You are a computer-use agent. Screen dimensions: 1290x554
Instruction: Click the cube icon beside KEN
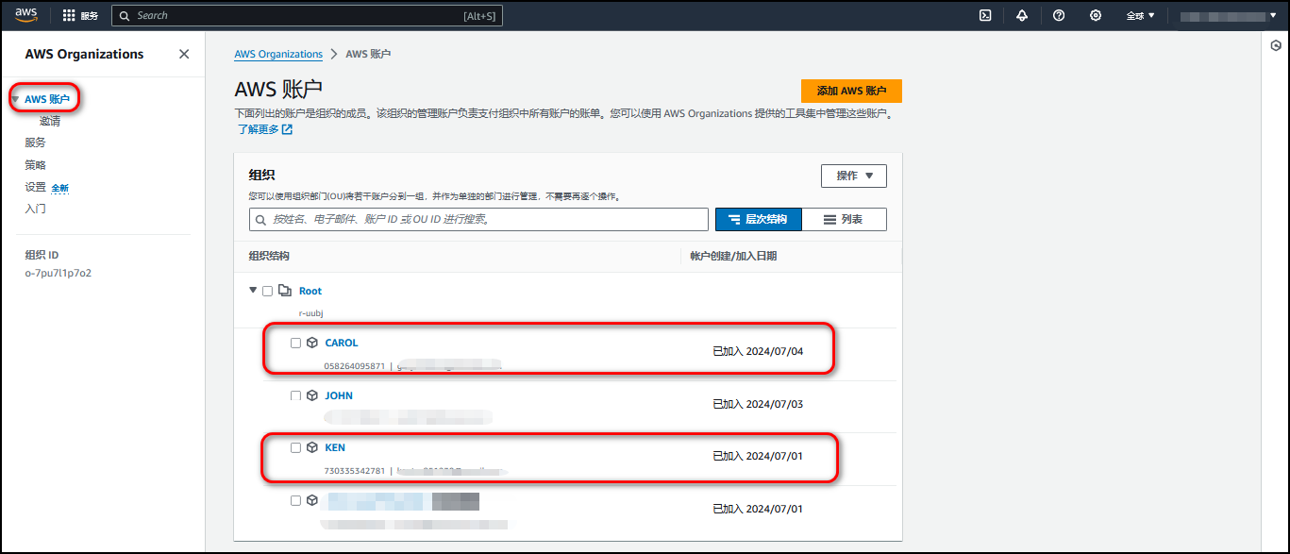pyautogui.click(x=311, y=447)
